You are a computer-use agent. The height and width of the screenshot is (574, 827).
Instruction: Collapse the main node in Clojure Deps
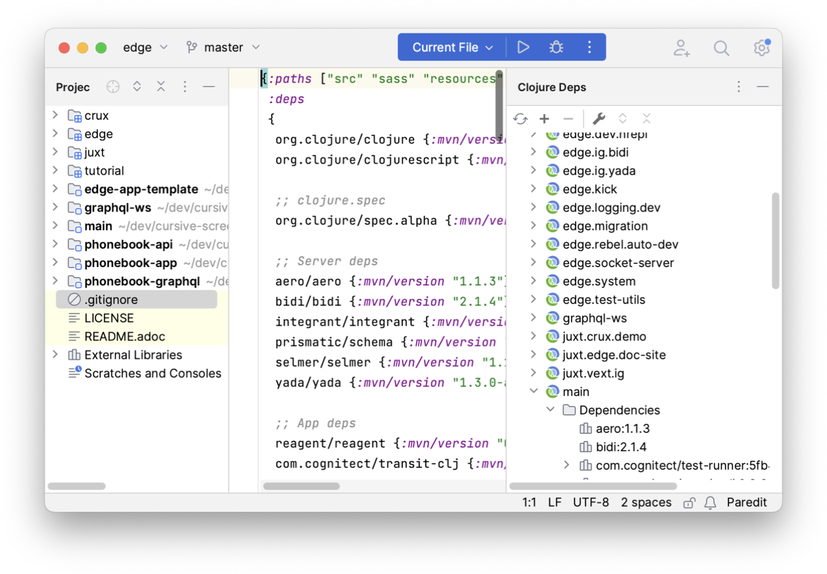click(x=533, y=391)
